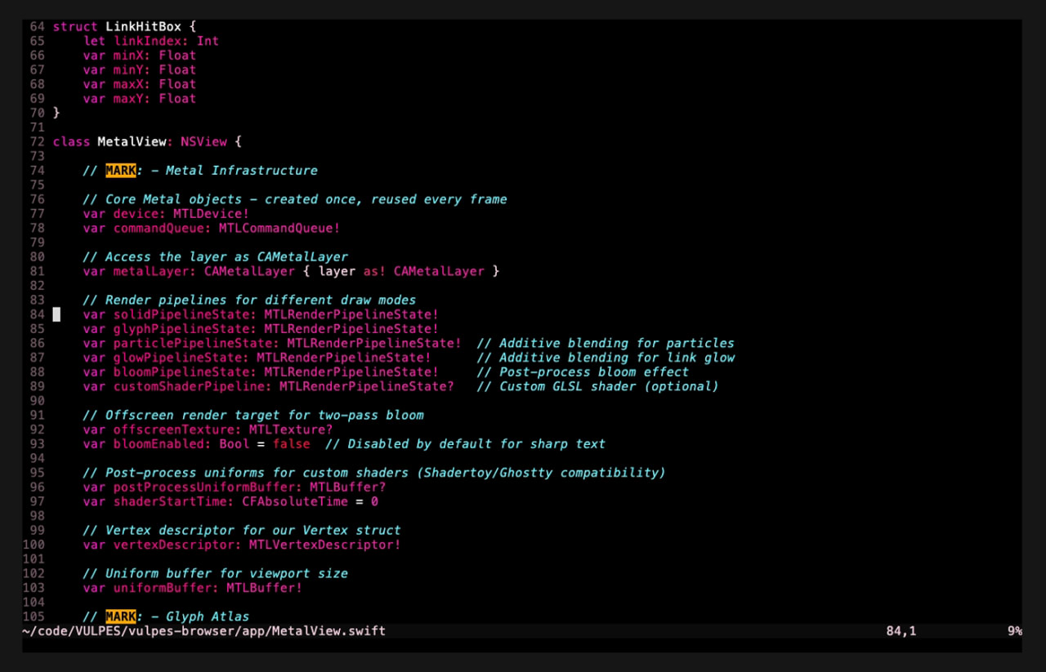Select the "glyphPipelineState" variable name

pyautogui.click(x=181, y=329)
